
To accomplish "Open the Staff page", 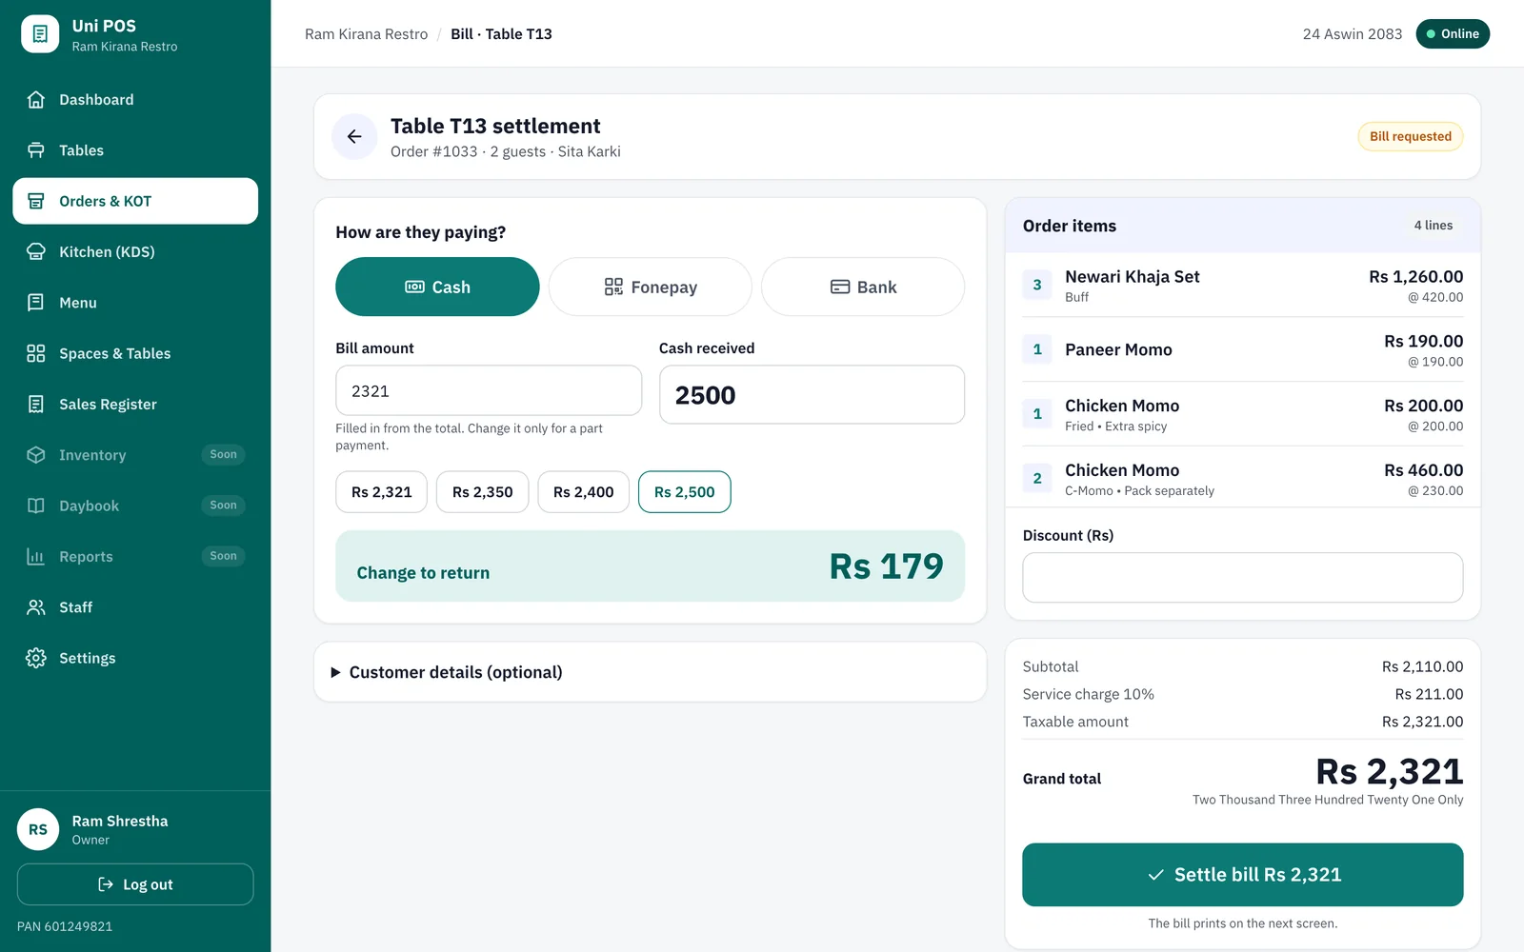I will click(135, 607).
